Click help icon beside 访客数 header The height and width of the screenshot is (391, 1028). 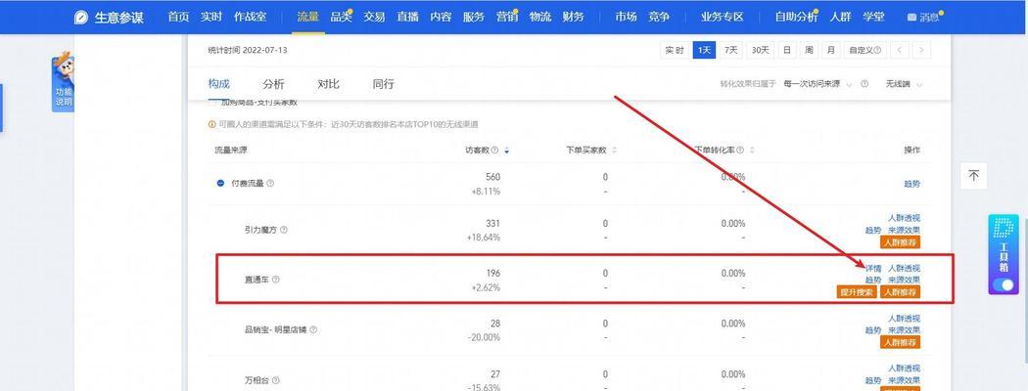click(494, 151)
